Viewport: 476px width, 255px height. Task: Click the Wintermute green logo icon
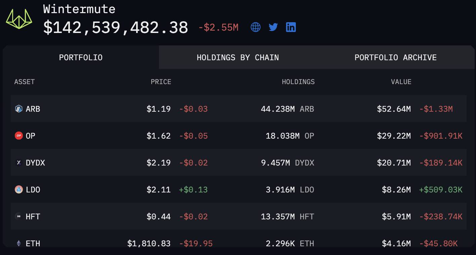pos(19,19)
